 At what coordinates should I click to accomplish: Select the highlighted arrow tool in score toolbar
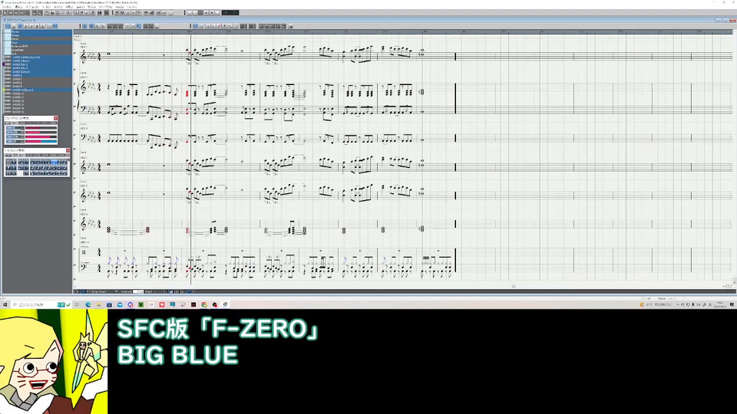(x=195, y=26)
